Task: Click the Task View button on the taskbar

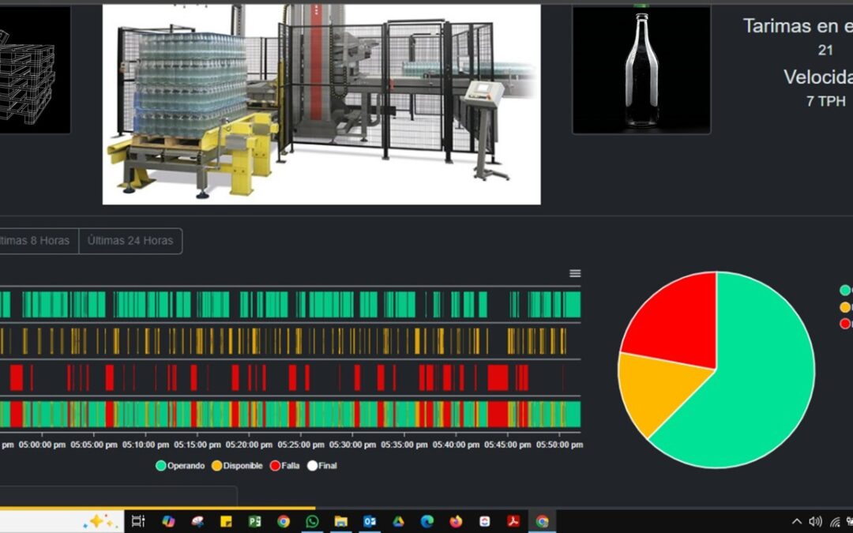Action: pos(140,521)
